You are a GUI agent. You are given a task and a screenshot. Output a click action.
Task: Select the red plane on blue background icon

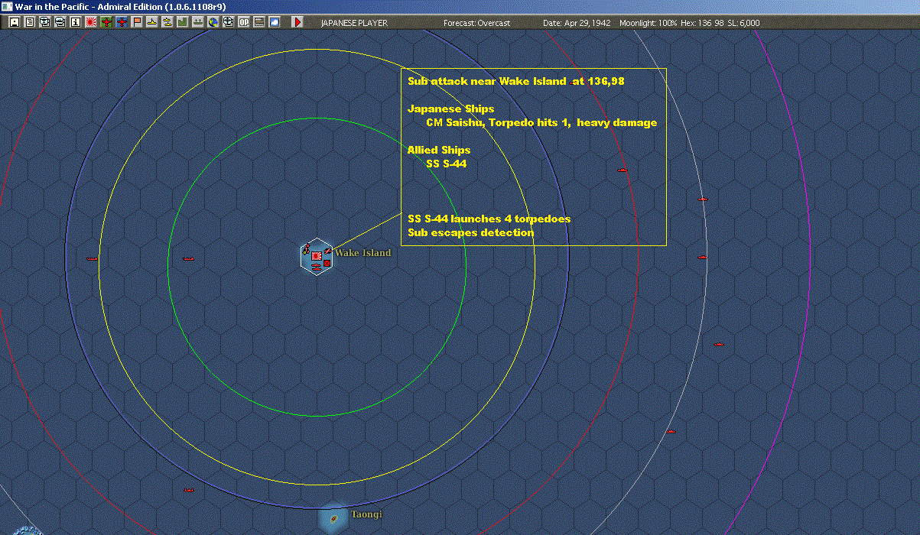[122, 23]
